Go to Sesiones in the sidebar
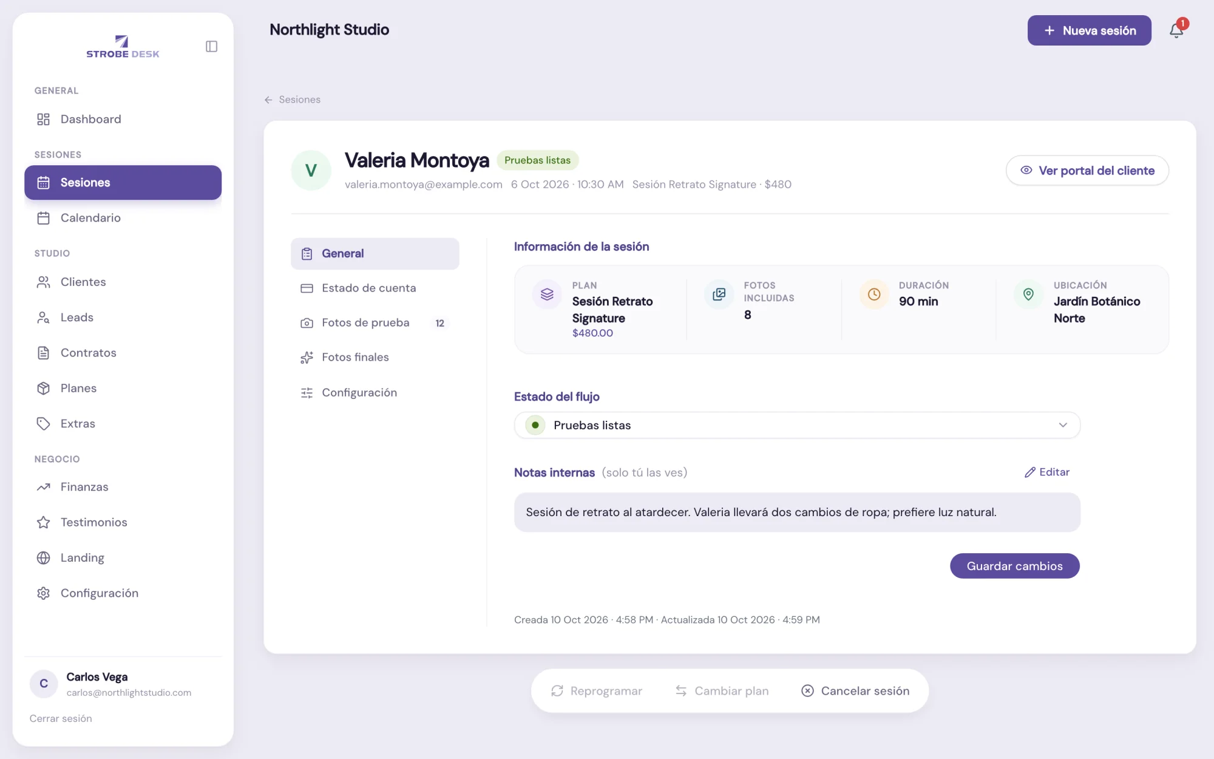The image size is (1214, 759). coord(123,183)
